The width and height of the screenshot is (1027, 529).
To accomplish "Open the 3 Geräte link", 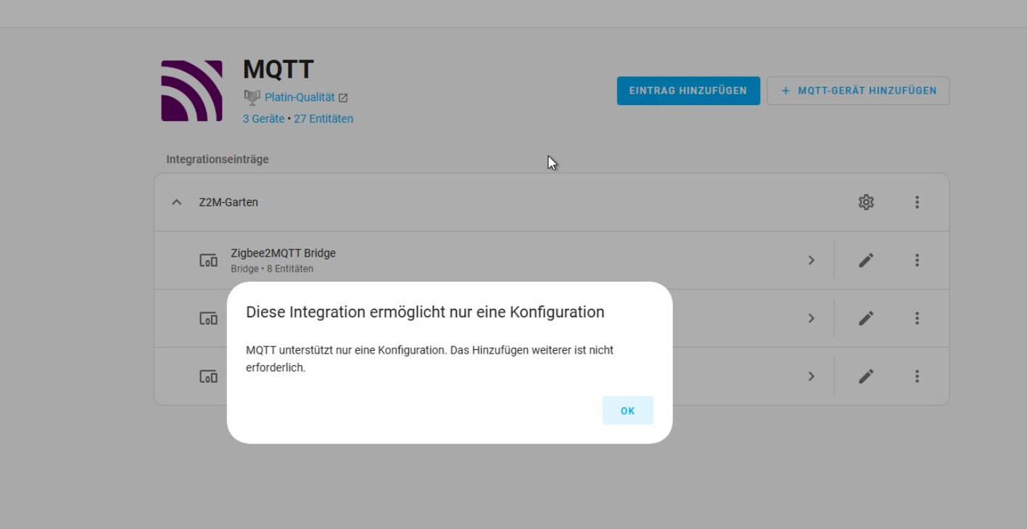I will (x=263, y=119).
